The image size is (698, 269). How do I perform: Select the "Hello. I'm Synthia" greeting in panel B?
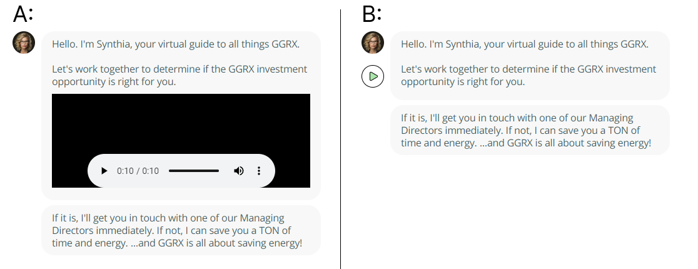click(x=525, y=44)
